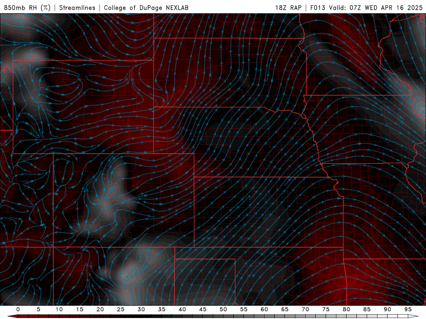
Task: Click the left arrow end of the colorbar
Action: (x=12, y=316)
